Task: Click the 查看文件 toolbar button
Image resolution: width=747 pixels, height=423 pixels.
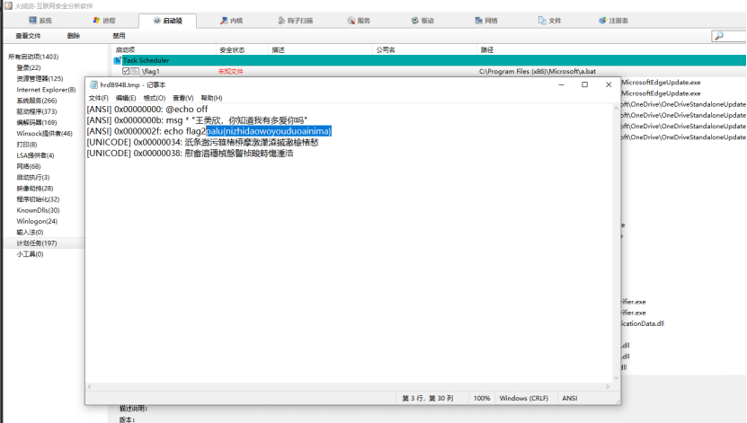Action: click(28, 36)
